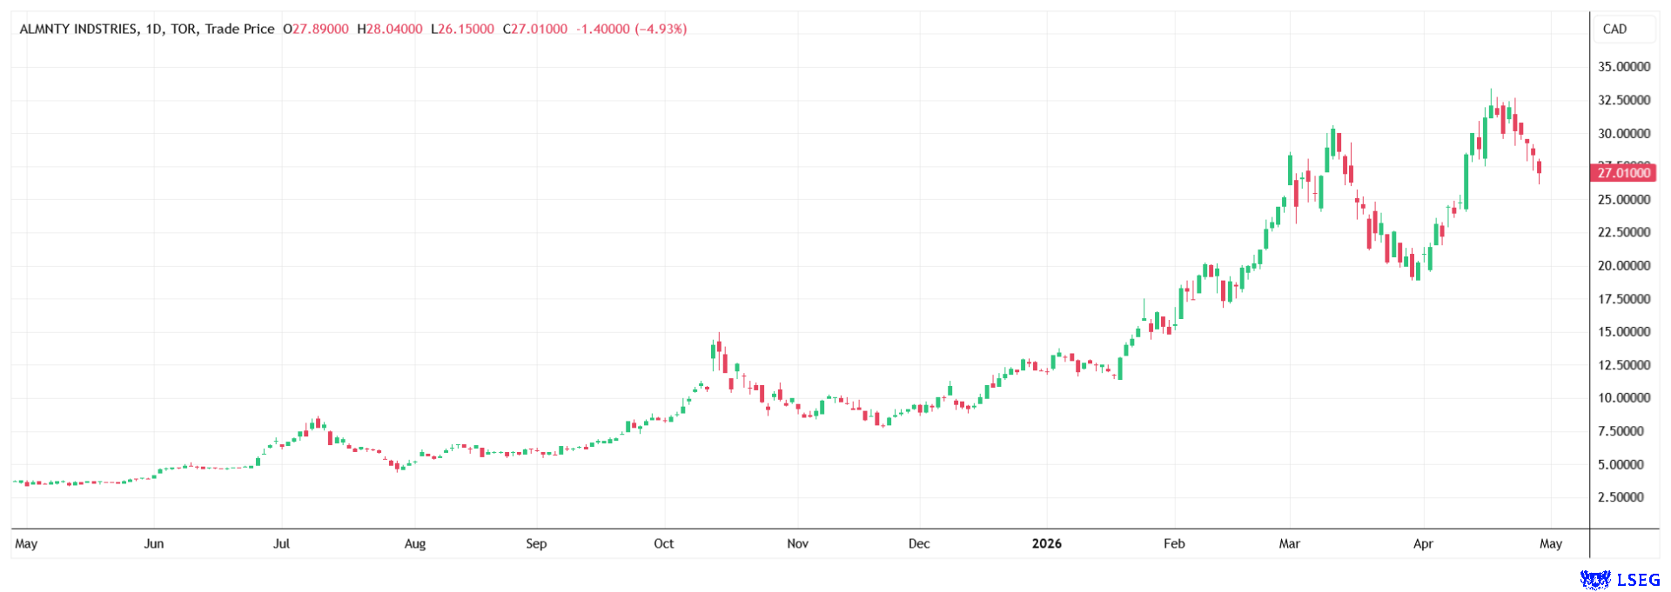Click the high value H28.04000
Screen dimensions: 1671x592
tap(389, 29)
